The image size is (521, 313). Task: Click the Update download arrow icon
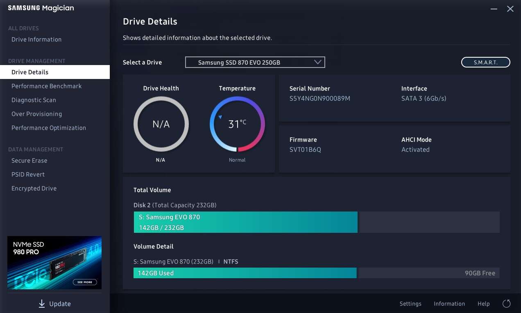(x=41, y=304)
